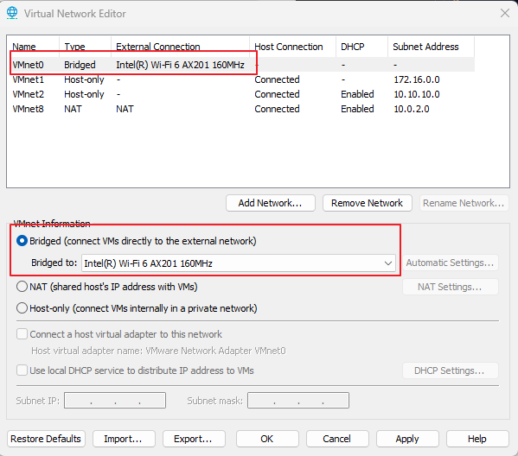Screen dimensions: 518x456
Task: Click the 'Intel(R) Wi-Fi 6 AX201 160MHz' table cell
Action: [180, 65]
